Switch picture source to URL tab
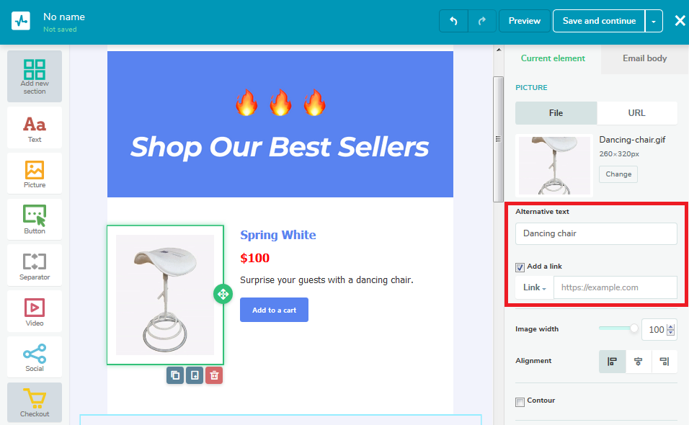689x425 pixels. (x=636, y=113)
